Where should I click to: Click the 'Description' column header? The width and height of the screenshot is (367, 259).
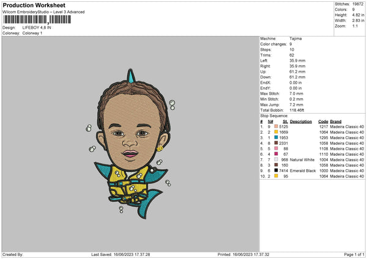point(300,122)
